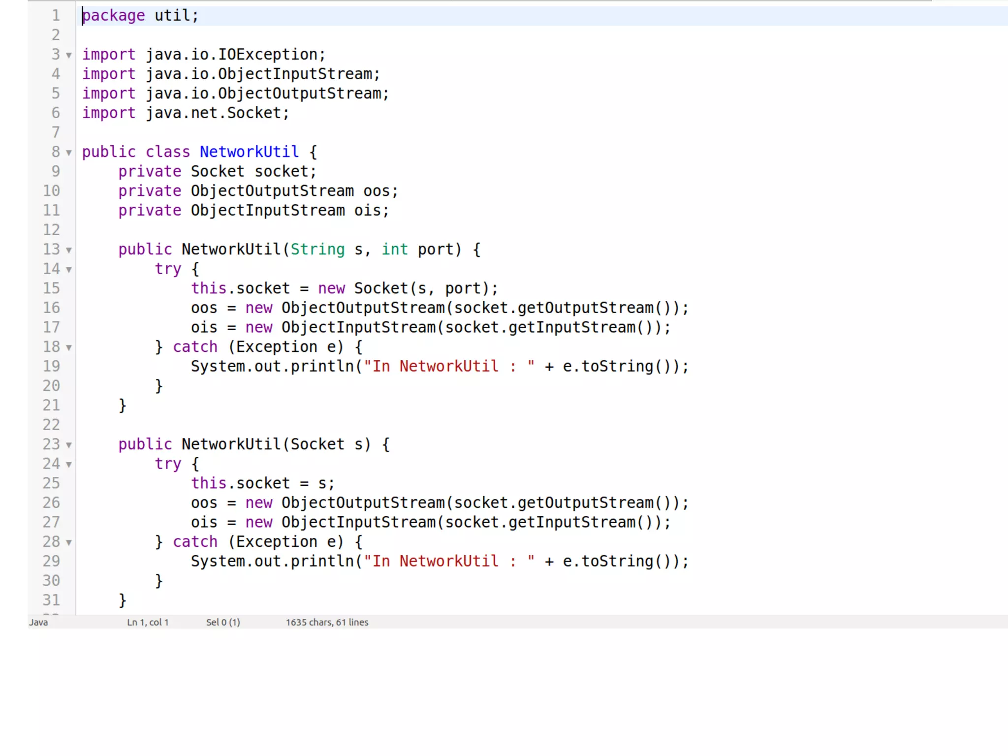Click the int keyword in constructor parameters
The height and width of the screenshot is (756, 1008).
395,250
